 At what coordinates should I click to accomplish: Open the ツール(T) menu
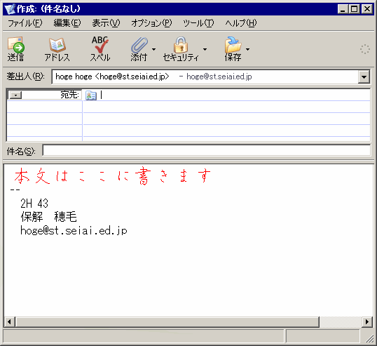coord(198,23)
